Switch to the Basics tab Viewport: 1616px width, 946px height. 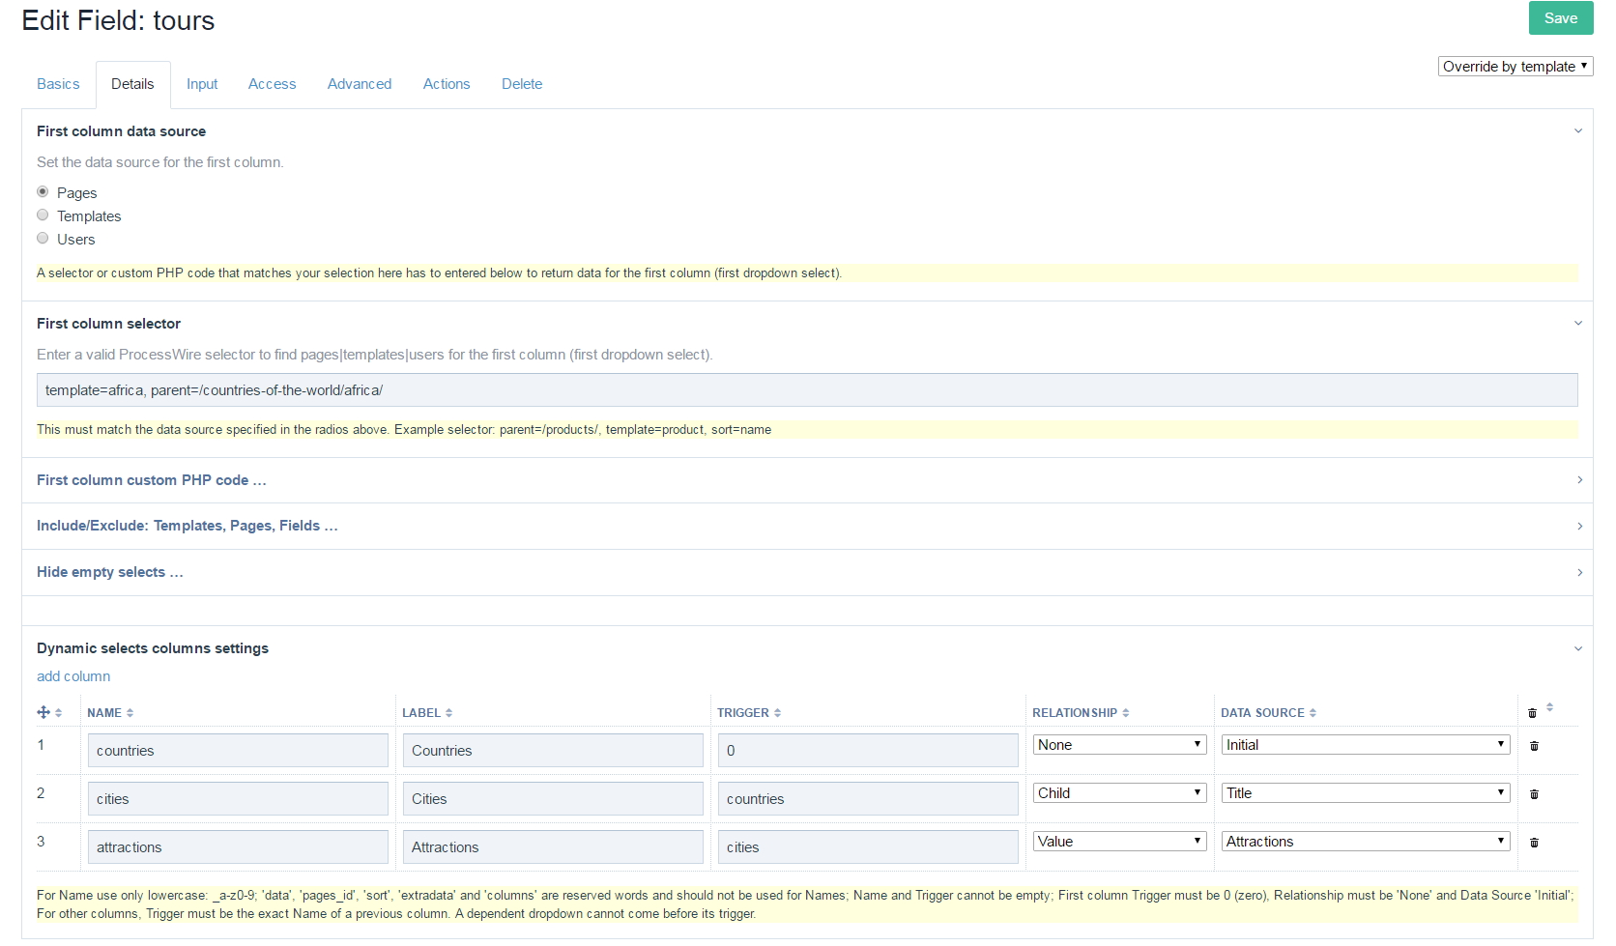click(58, 84)
